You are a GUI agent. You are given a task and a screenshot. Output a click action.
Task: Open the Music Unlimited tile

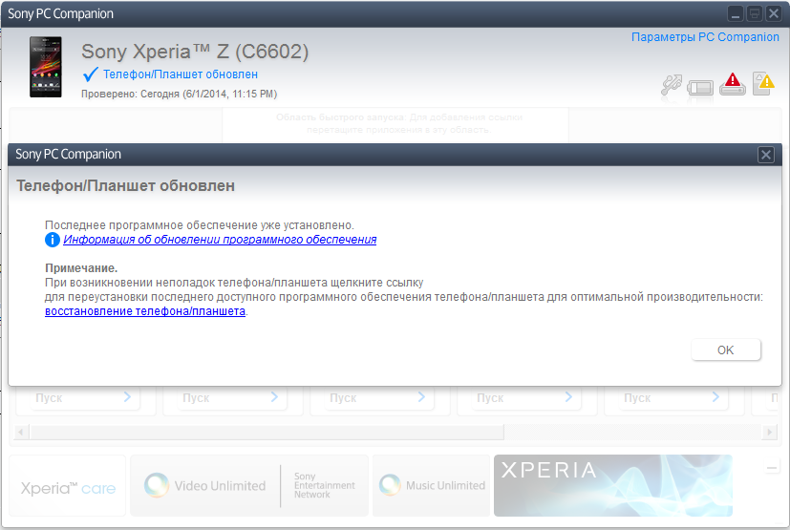point(431,486)
